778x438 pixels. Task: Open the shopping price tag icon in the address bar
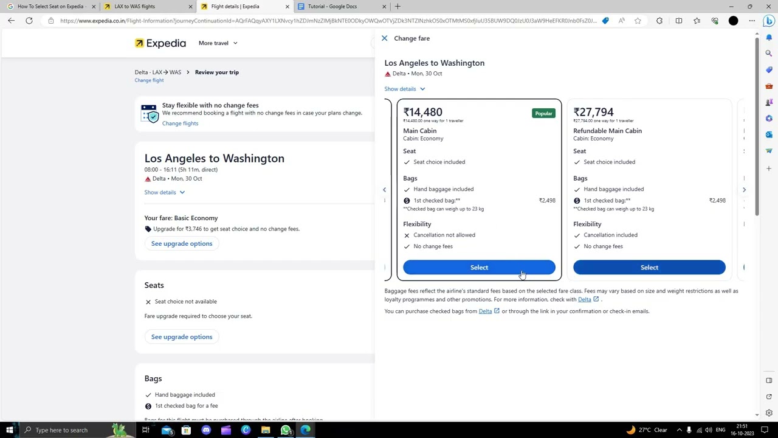point(605,21)
